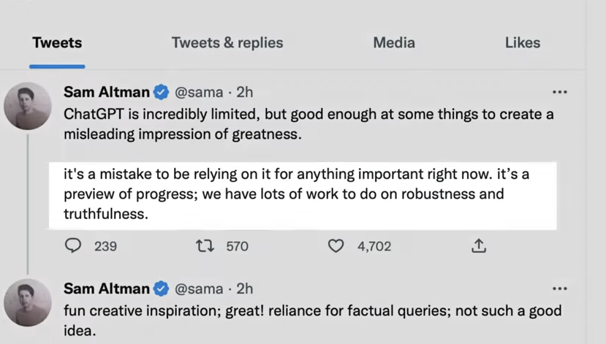This screenshot has height=344, width=606.
Task: Open the Likes tab
Action: (522, 42)
